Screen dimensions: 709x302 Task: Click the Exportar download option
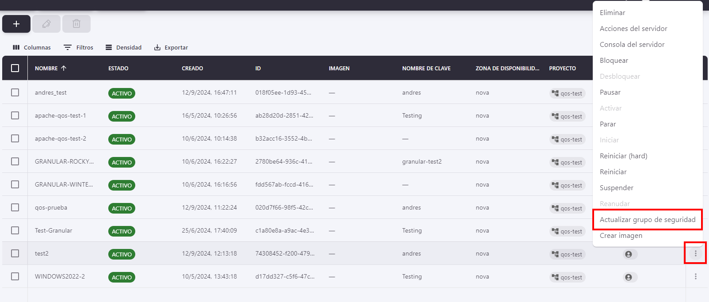coord(171,47)
